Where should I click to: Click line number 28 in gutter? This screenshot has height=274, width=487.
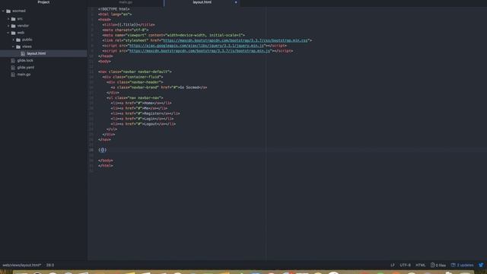coord(91,150)
